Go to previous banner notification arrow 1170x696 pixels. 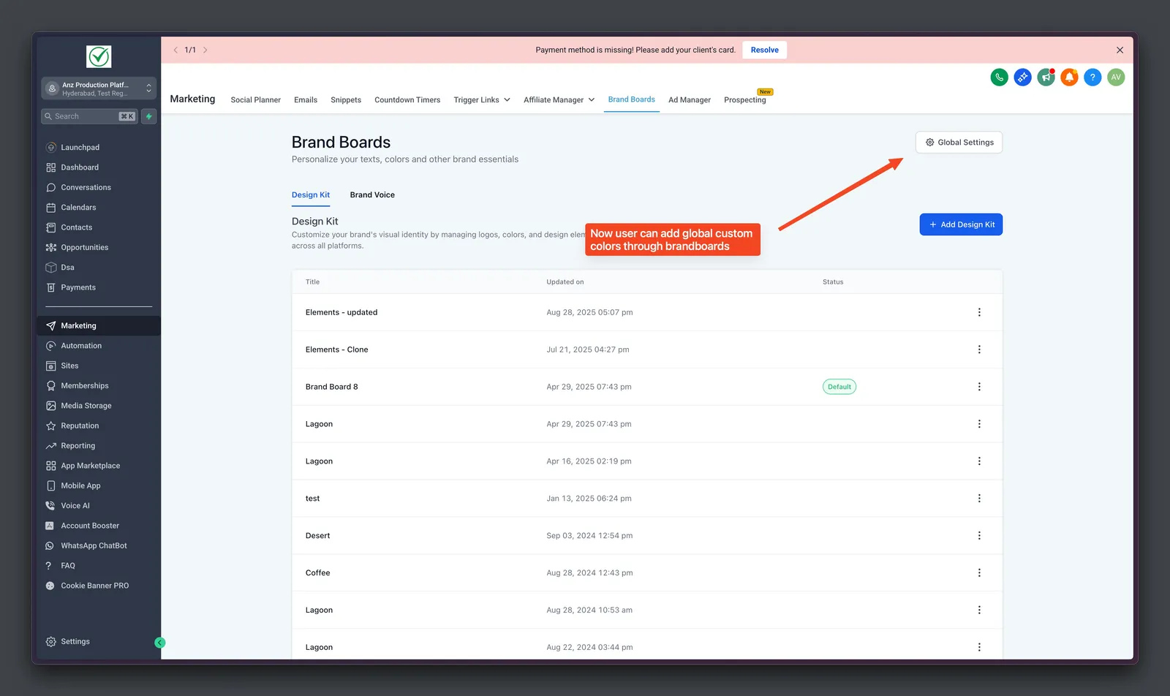(x=175, y=50)
